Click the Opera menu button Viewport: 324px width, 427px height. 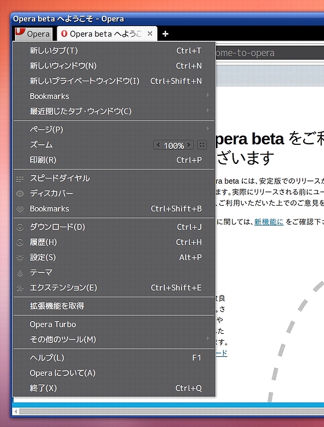34,34
